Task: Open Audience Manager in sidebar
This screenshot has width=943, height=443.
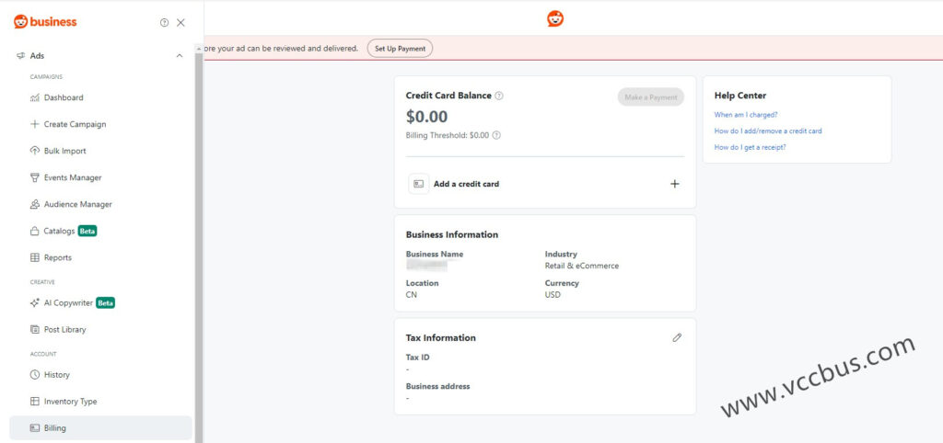Action: (x=77, y=204)
